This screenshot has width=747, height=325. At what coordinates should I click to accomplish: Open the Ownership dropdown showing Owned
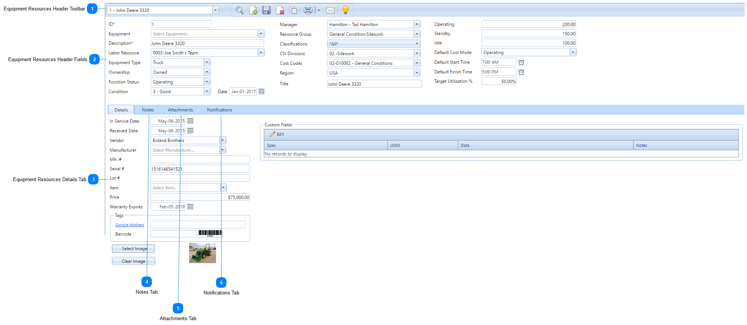click(207, 72)
